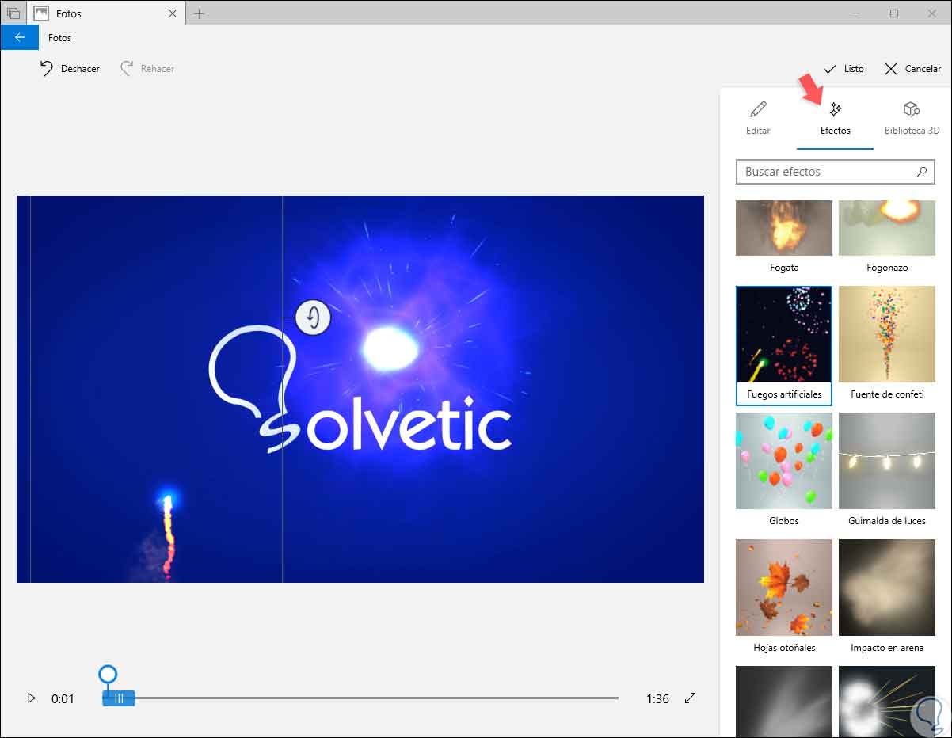The height and width of the screenshot is (738, 952).
Task: Click the spark-burst effect thumbnail under Impacto en arena
Action: click(887, 702)
